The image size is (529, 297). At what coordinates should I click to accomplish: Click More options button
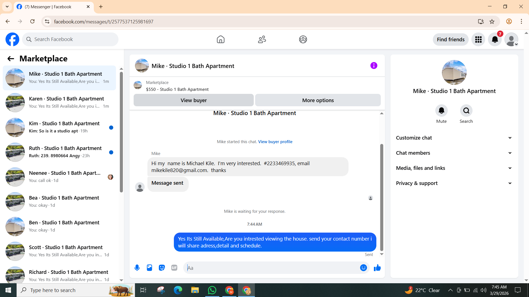(318, 100)
